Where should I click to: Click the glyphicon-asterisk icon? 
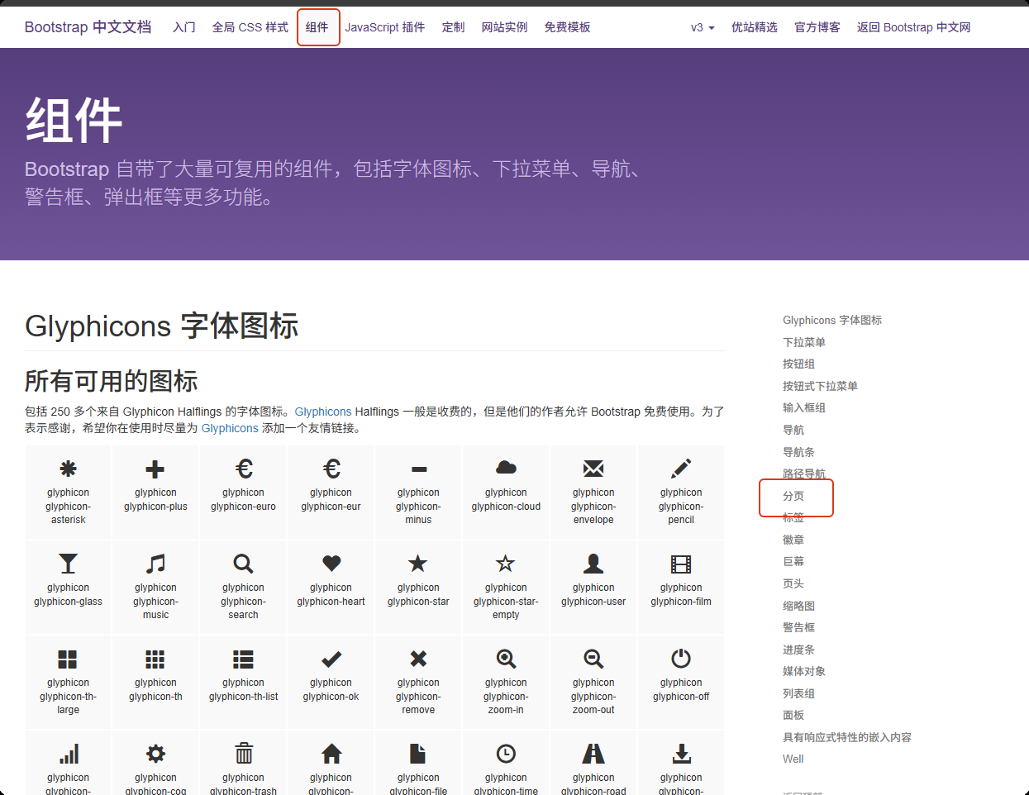click(69, 469)
